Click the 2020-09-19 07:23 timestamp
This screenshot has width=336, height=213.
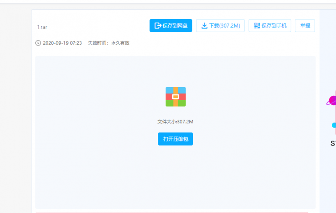tap(63, 43)
